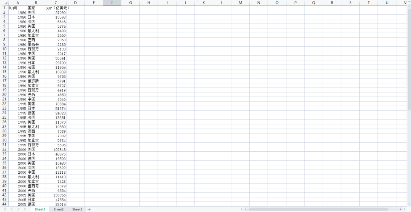
Task: Click cell containing GDP（亿美元） header
Action: 56,8
